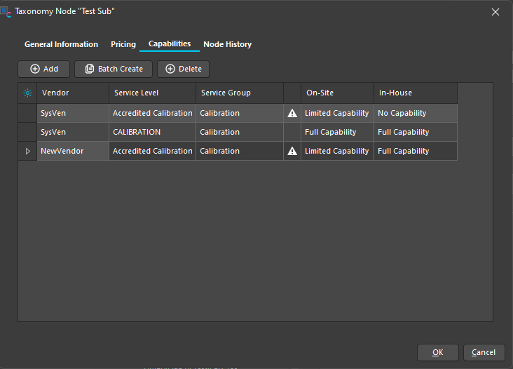Sort by the Vendor column header

[73, 93]
